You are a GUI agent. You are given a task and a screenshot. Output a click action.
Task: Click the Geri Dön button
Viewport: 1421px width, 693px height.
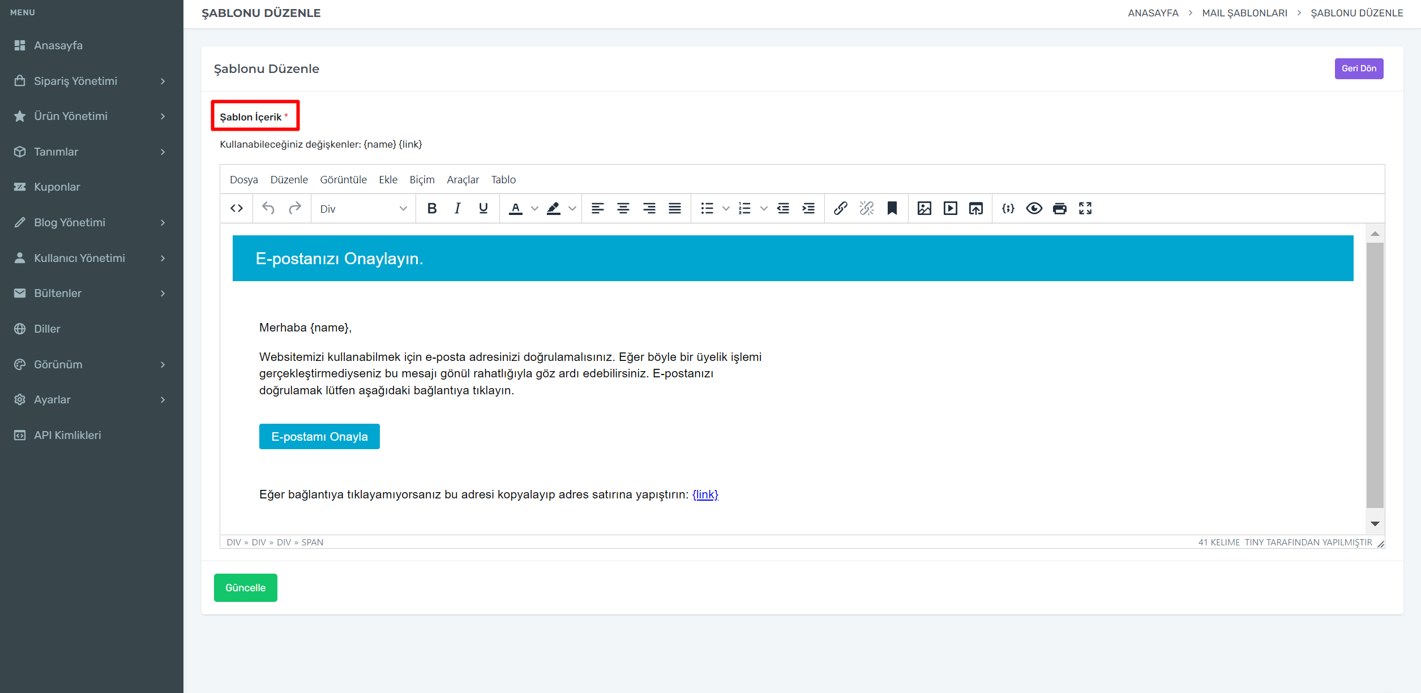[1359, 68]
